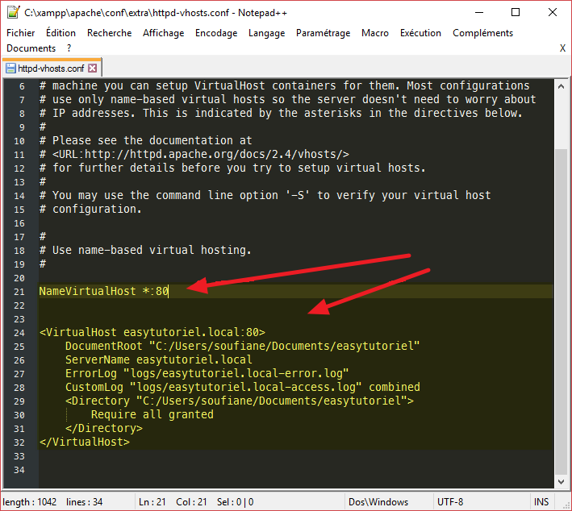This screenshot has width=572, height=511.
Task: Click 'Require all granted' line
Action: click(152, 415)
